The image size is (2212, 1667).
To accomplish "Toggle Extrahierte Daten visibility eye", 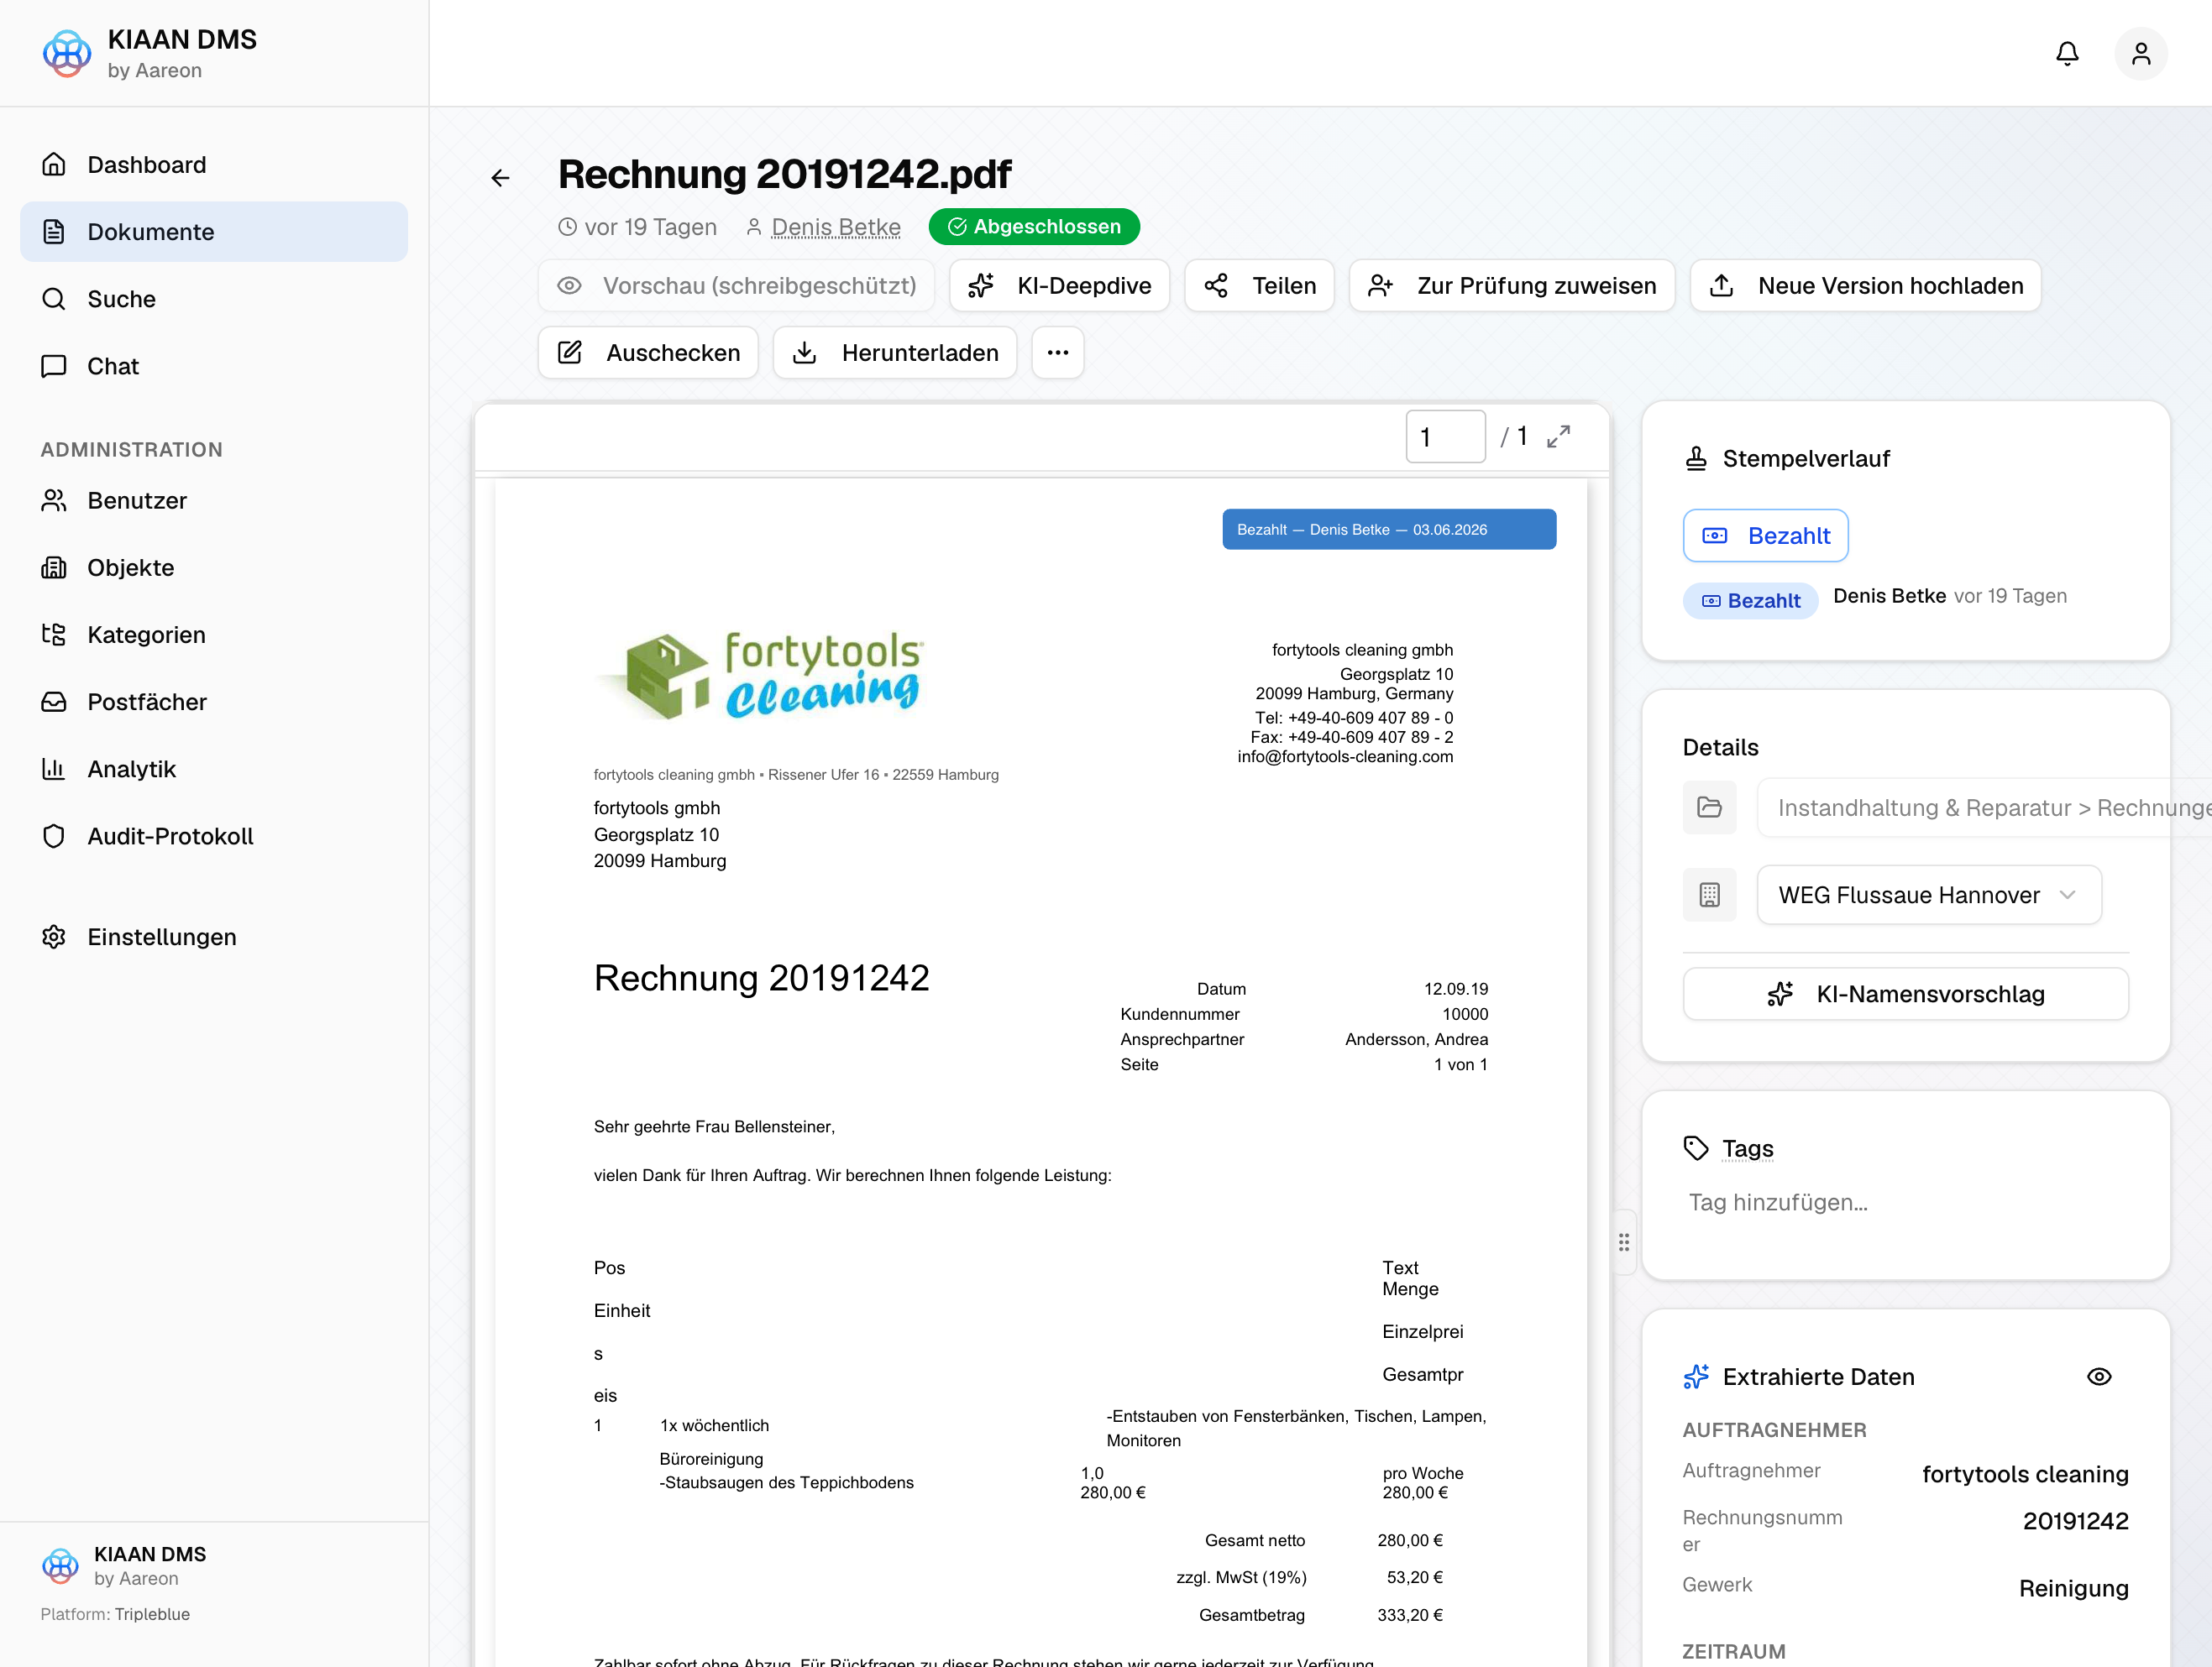I will pos(2099,1377).
